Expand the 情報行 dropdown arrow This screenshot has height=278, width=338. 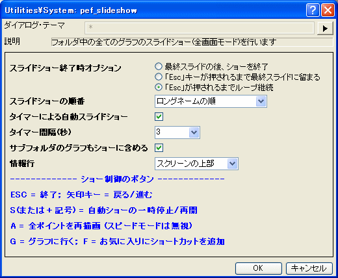coord(233,164)
